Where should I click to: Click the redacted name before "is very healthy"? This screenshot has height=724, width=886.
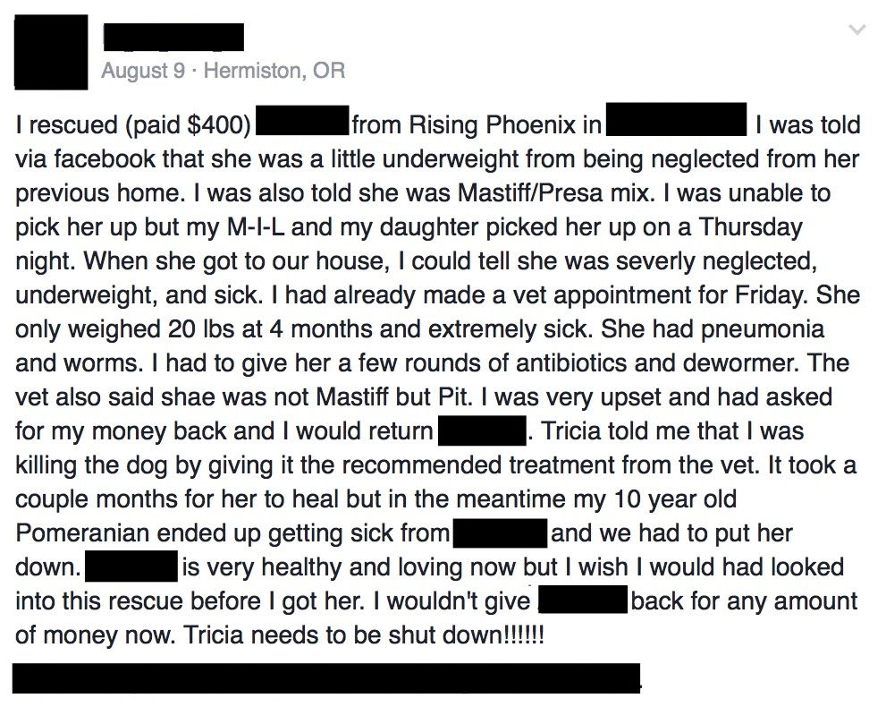131,566
